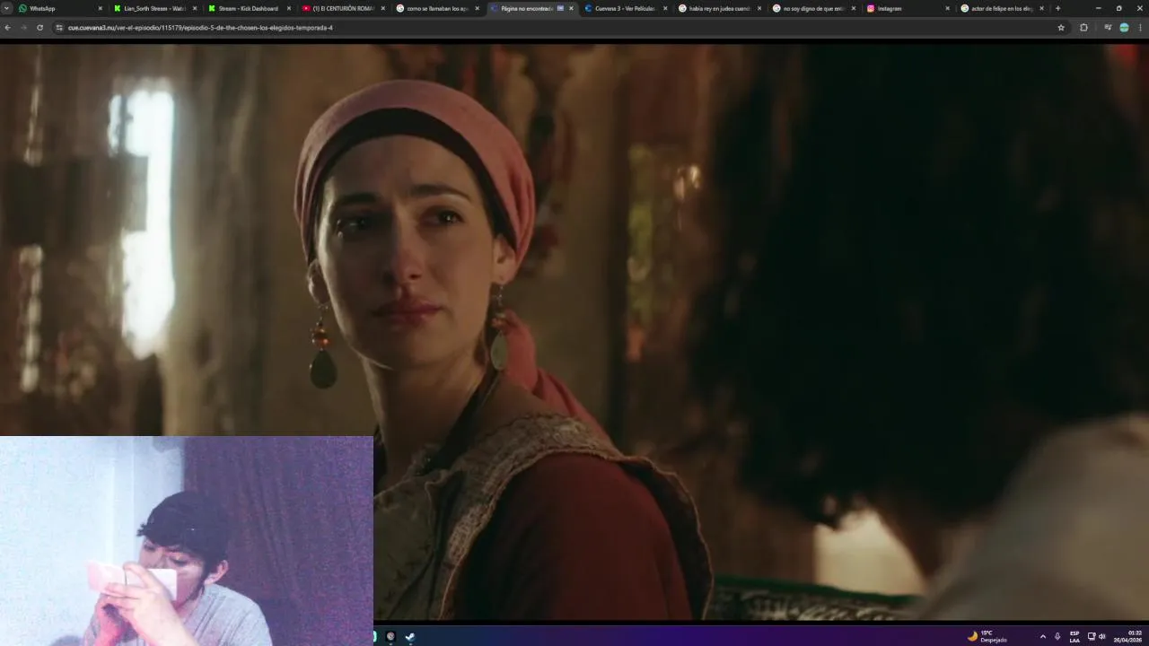This screenshot has width=1149, height=646.
Task: Open the clock showing 01:22
Action: tap(1128, 636)
